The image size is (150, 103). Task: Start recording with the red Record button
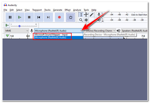point(59,17)
